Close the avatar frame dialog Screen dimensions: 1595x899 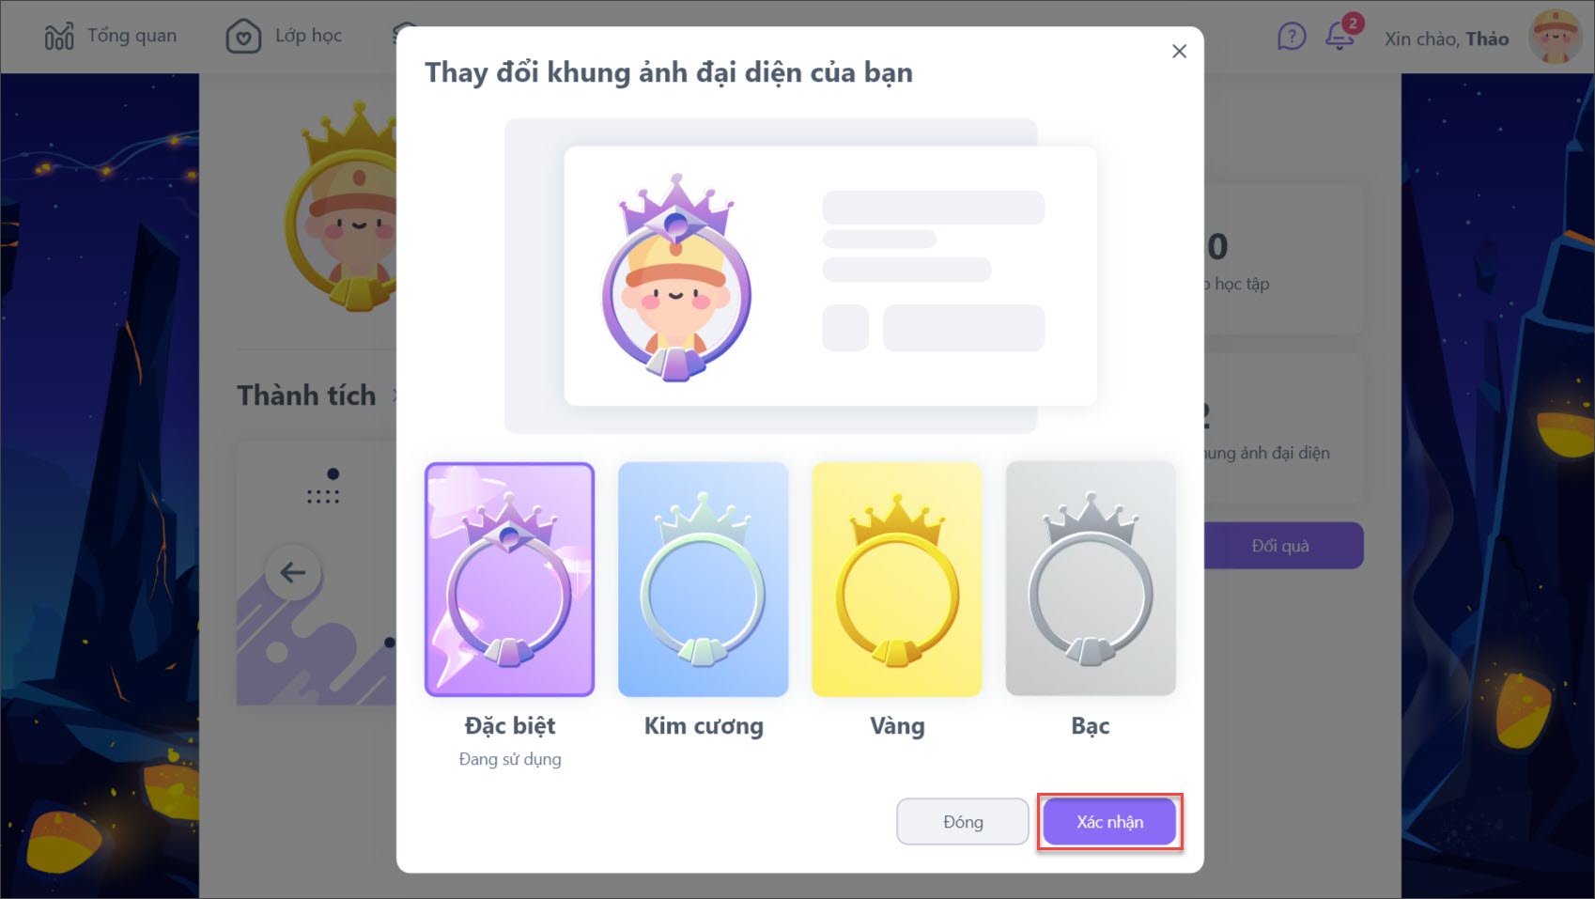(x=1179, y=52)
